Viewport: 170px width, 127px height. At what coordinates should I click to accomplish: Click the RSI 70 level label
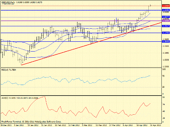(163, 76)
